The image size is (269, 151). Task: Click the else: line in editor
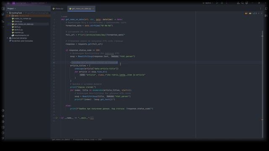pos(68,106)
